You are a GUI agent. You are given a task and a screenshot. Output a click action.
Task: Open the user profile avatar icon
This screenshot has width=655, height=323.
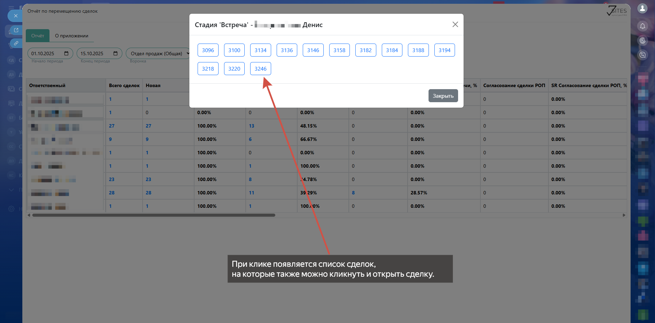click(642, 8)
